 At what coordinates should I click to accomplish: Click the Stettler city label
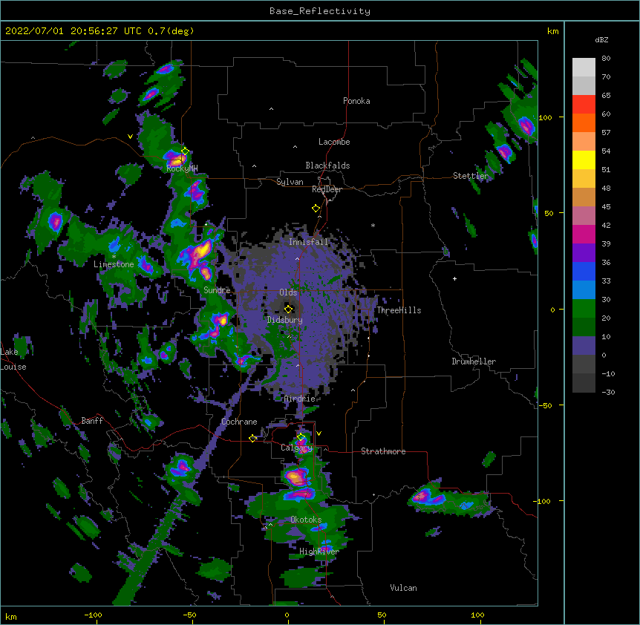click(471, 176)
